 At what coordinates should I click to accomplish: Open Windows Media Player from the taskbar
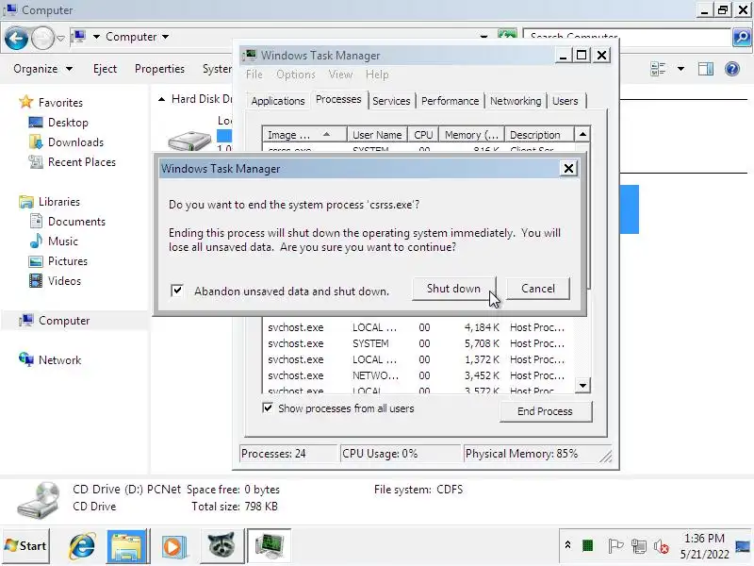click(173, 546)
